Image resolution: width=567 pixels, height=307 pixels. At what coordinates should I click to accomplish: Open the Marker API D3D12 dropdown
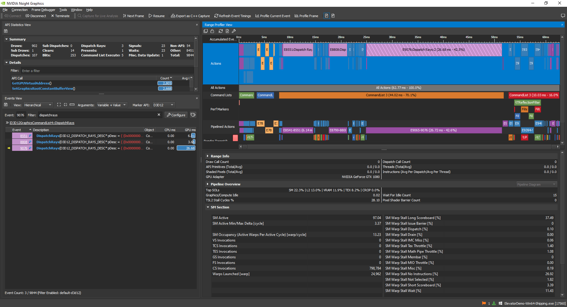164,105
